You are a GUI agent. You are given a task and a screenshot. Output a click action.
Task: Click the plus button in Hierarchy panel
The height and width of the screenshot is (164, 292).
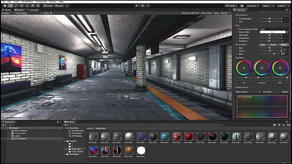pos(3,125)
